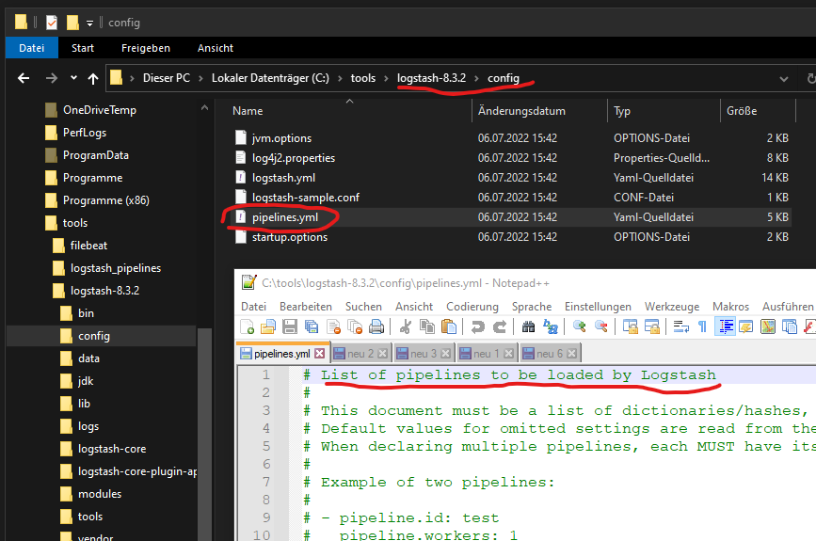Select logstash.yml in the file list
The image size is (816, 541).
283,178
